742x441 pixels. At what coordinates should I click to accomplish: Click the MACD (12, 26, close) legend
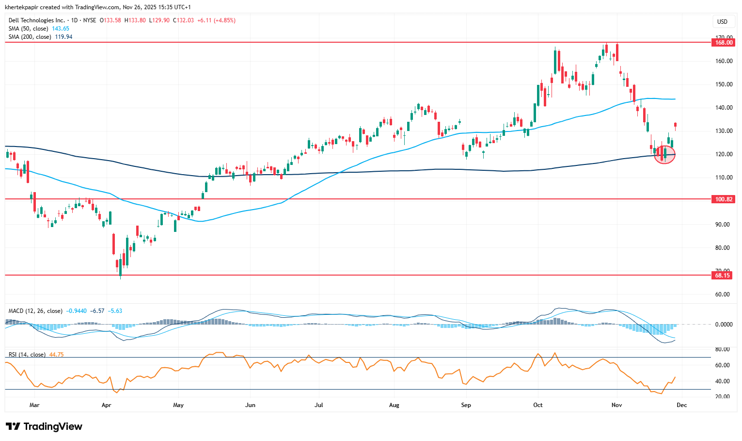35,311
